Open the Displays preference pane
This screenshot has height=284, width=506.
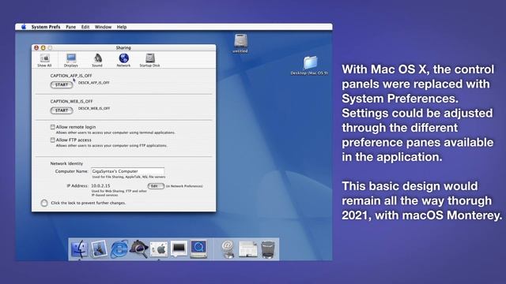(70, 60)
